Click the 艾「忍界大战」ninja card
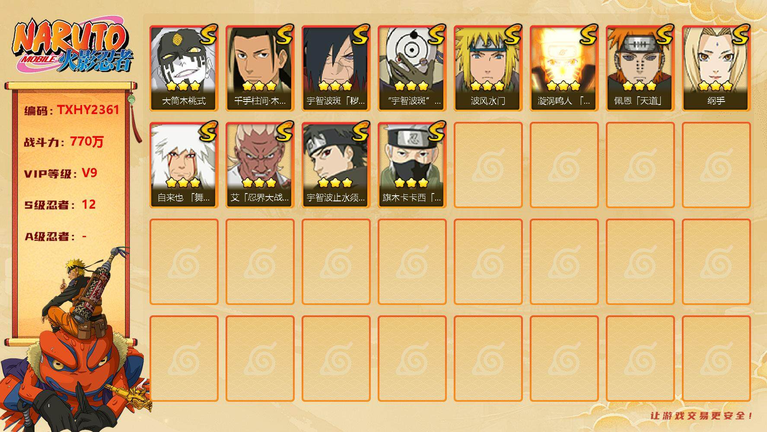 point(260,165)
